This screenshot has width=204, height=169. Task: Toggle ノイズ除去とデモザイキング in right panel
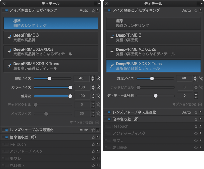[108, 10]
